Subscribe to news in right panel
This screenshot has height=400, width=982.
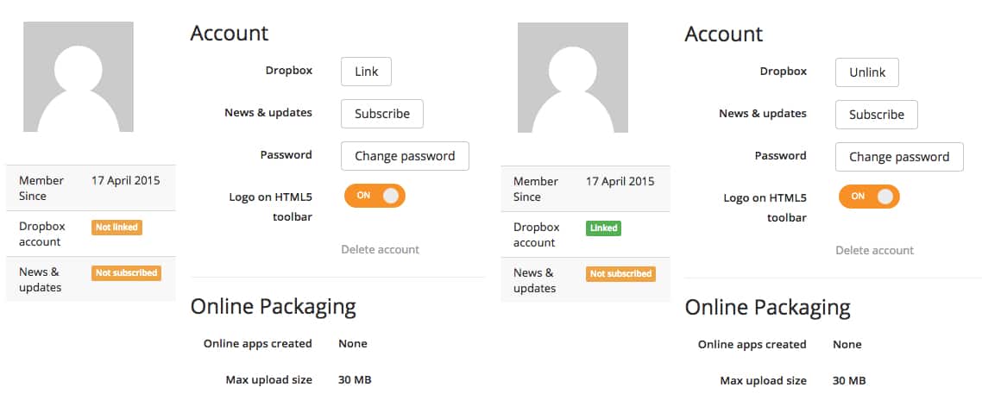point(876,115)
